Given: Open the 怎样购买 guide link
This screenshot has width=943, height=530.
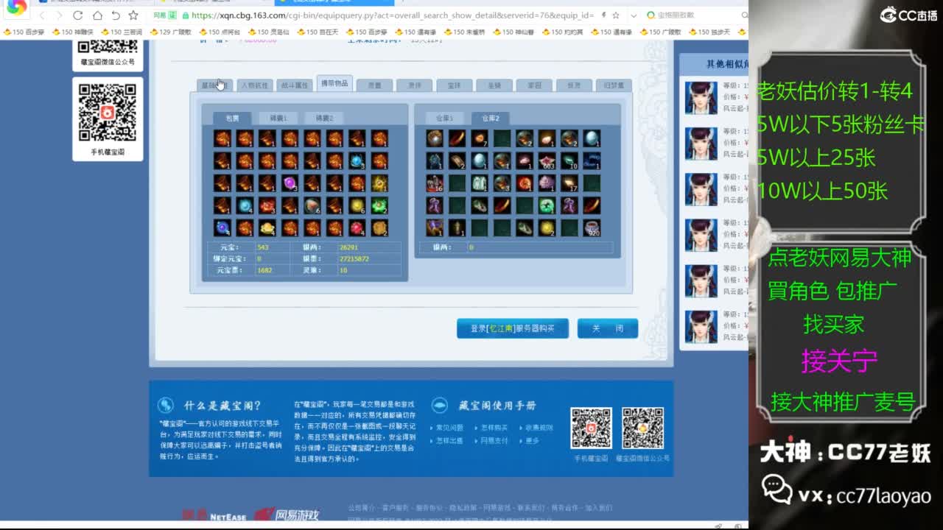Looking at the screenshot, I should (x=494, y=428).
